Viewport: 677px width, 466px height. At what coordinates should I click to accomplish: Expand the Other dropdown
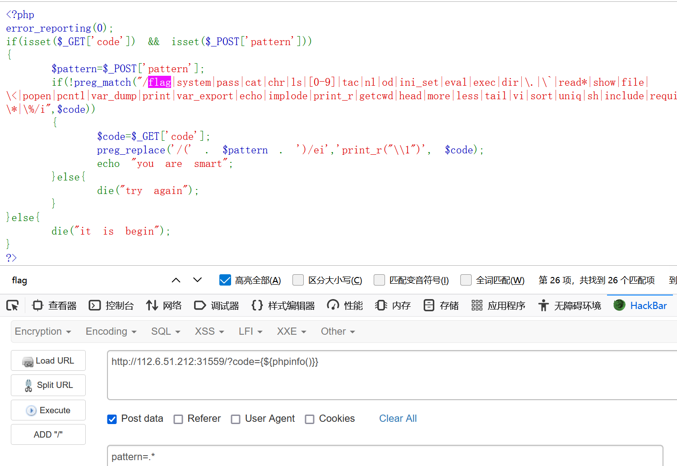pyautogui.click(x=338, y=332)
